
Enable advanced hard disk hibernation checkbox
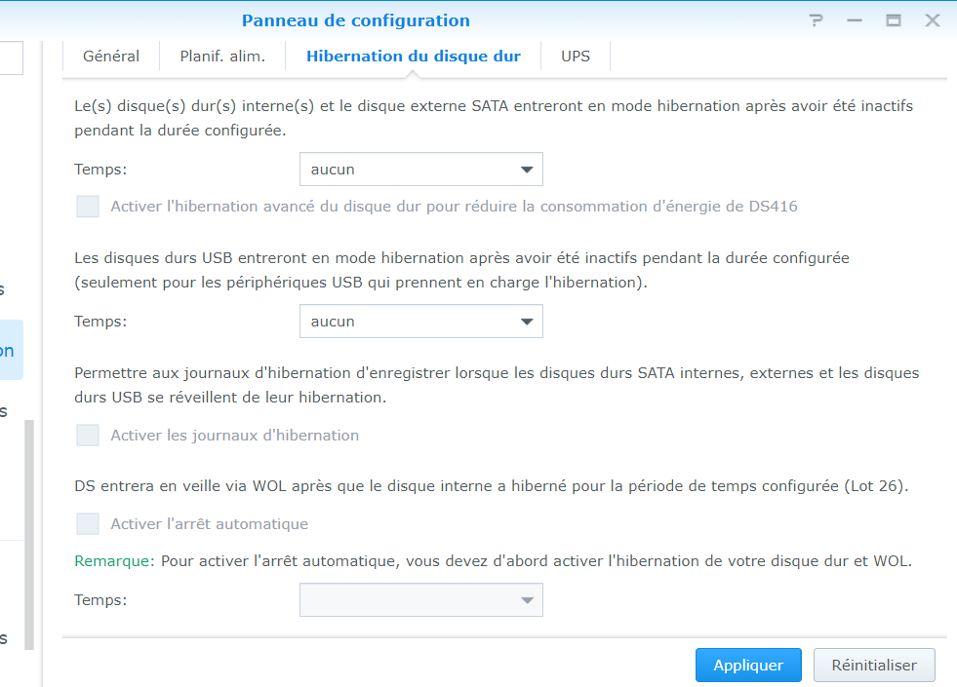[x=88, y=207]
